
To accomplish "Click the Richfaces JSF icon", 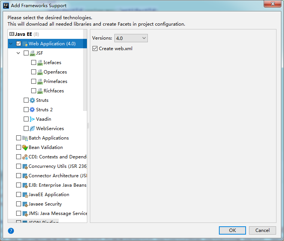I will click(40, 91).
